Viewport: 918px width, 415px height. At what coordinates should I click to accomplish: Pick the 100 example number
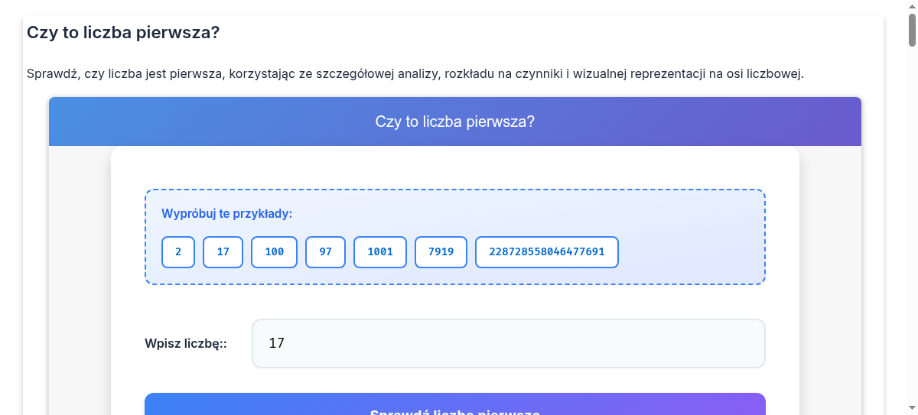tap(274, 252)
